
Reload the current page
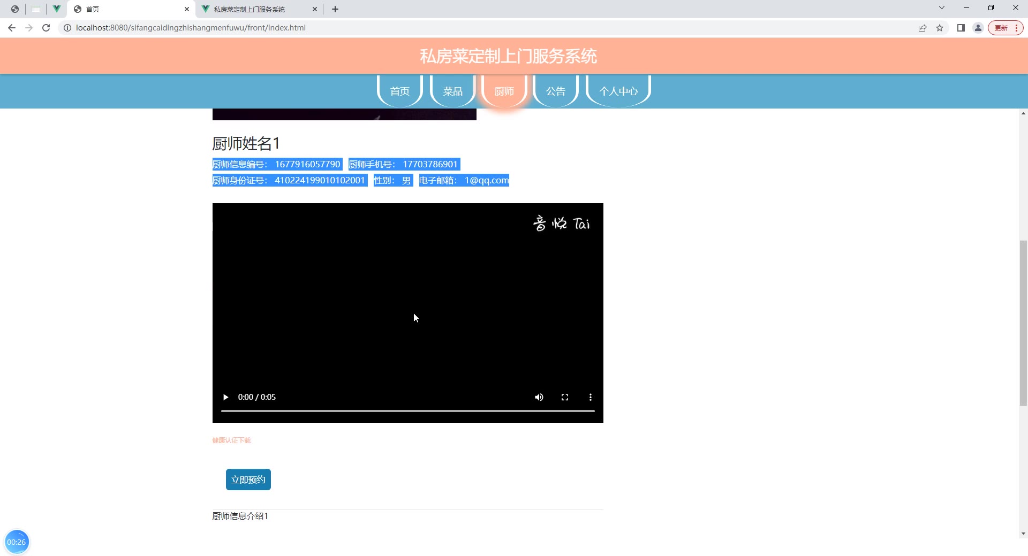[46, 28]
